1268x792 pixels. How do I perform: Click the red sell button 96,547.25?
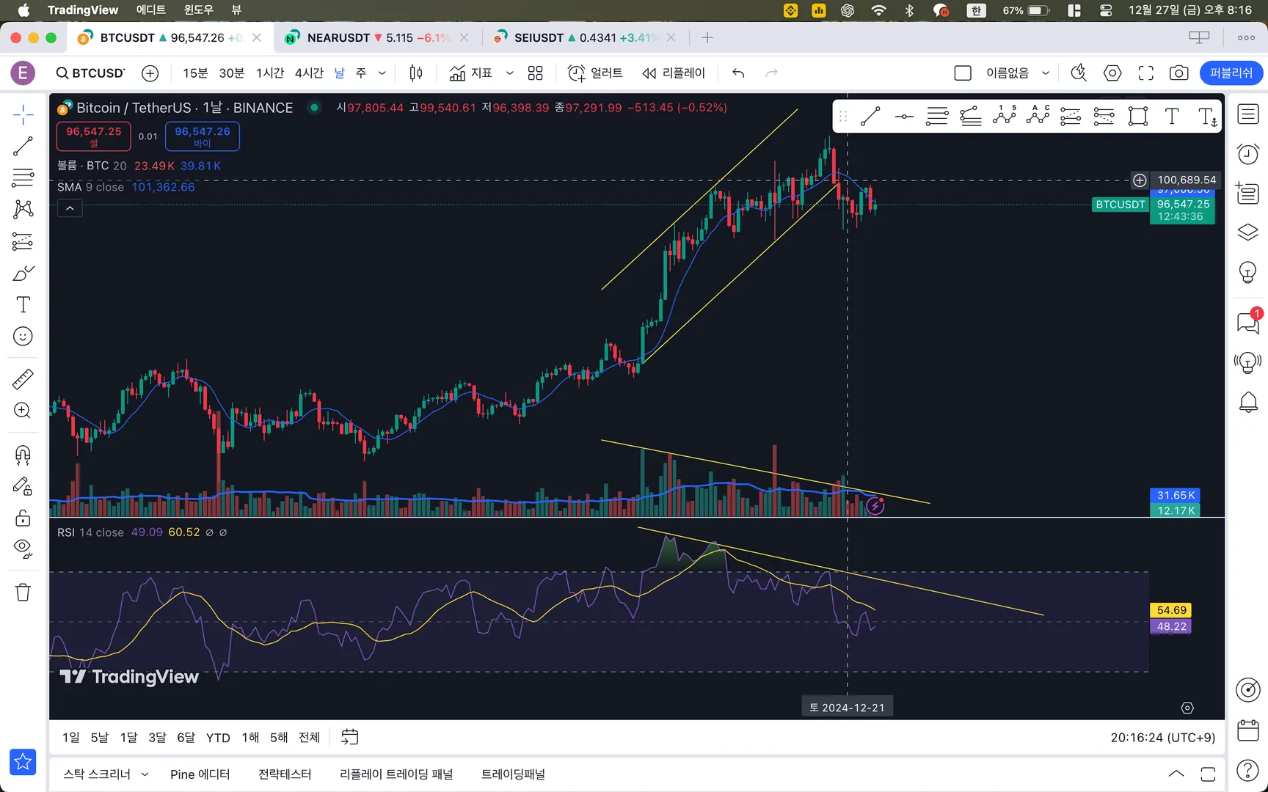(x=93, y=136)
